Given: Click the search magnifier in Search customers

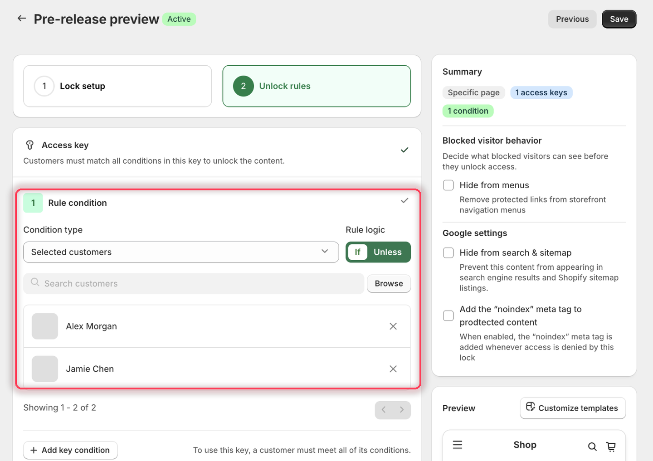Looking at the screenshot, I should pos(35,282).
